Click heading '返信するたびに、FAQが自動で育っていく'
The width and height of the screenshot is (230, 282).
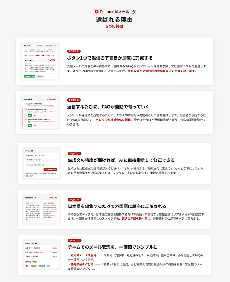108,107
